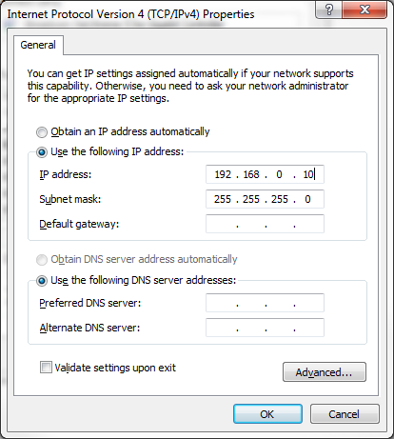Click the help question mark button
Screen dimensions: 394x439
(x=329, y=10)
